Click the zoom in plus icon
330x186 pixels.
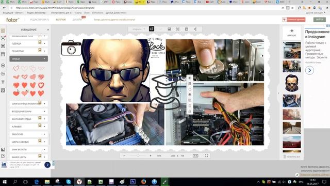(x=151, y=156)
